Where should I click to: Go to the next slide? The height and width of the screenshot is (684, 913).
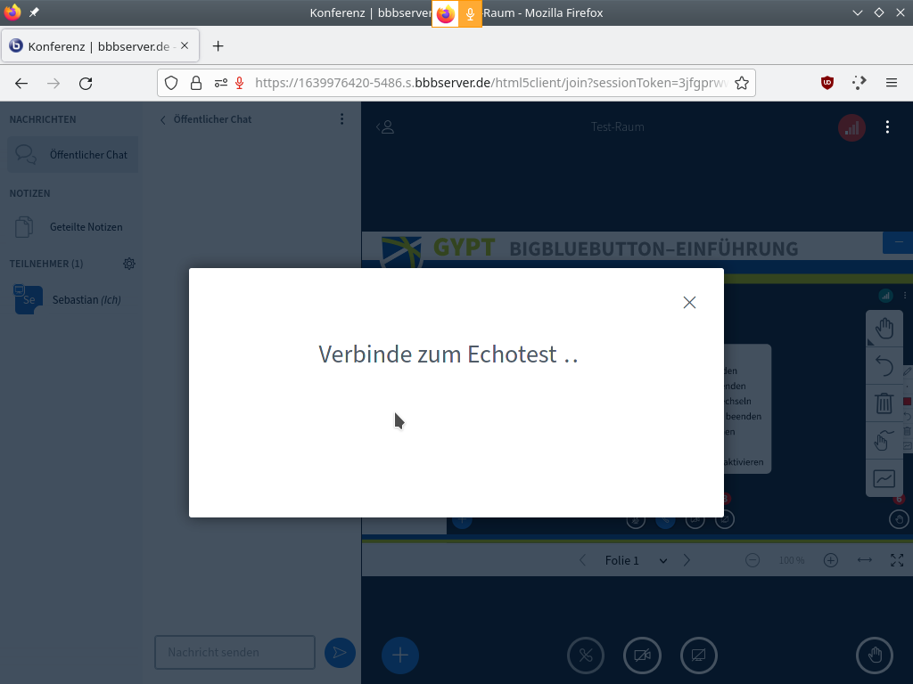(687, 560)
